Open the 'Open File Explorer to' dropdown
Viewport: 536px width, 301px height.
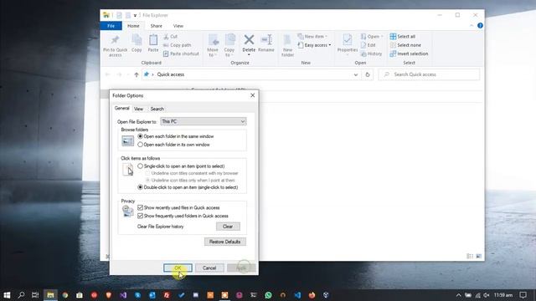pos(204,121)
